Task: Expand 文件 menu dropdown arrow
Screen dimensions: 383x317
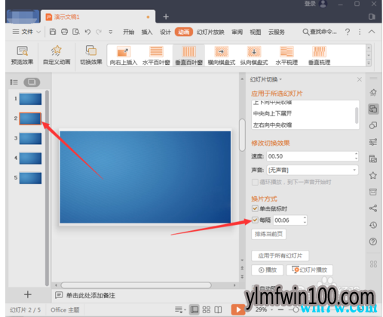Action: pyautogui.click(x=38, y=32)
